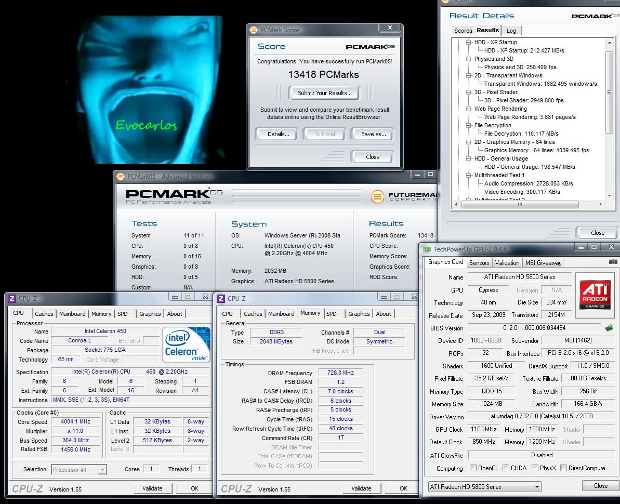Click the GPU-Z title bar icon
Image resolution: width=620 pixels, height=504 pixels.
pos(427,249)
